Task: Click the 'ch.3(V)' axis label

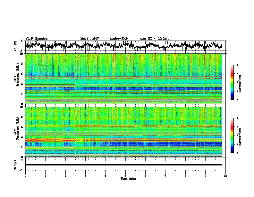Action: [15, 165]
